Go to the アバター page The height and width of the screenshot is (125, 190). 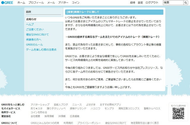click(x=63, y=3)
